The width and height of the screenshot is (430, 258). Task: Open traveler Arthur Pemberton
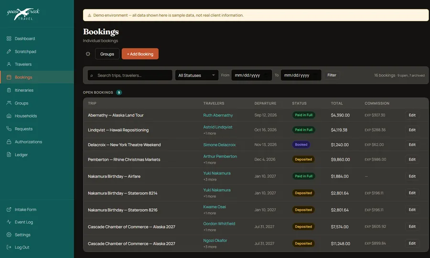(220, 156)
